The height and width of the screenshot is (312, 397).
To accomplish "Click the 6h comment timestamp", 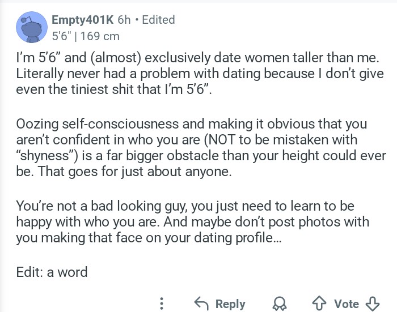I will 124,20.
